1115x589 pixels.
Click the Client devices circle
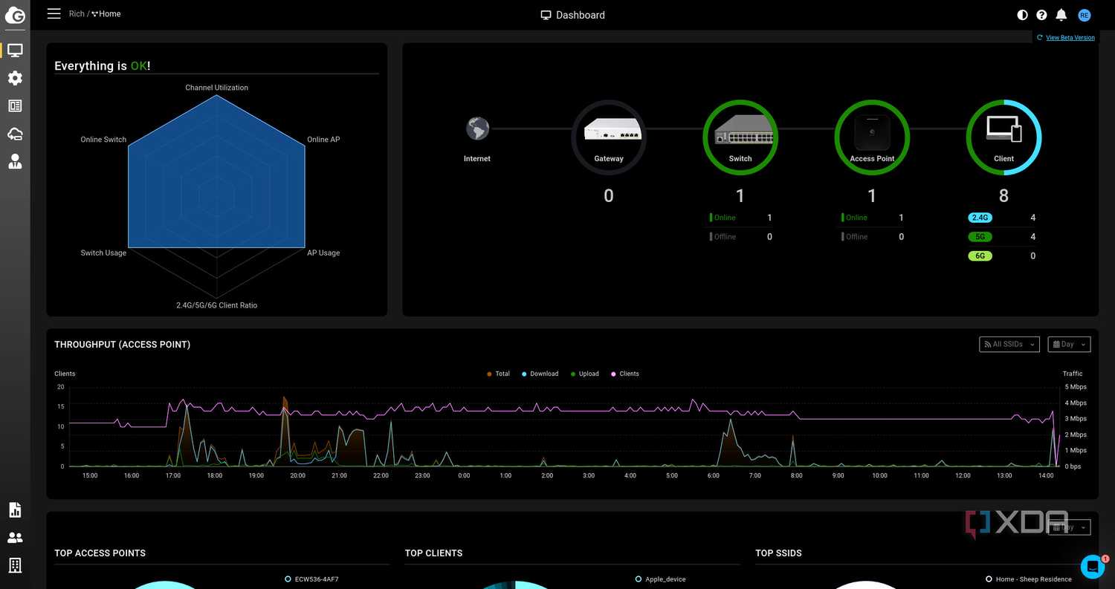click(1003, 137)
